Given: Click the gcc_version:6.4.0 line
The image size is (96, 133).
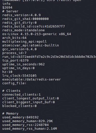Looking at the screenshot, I should 19,49.
